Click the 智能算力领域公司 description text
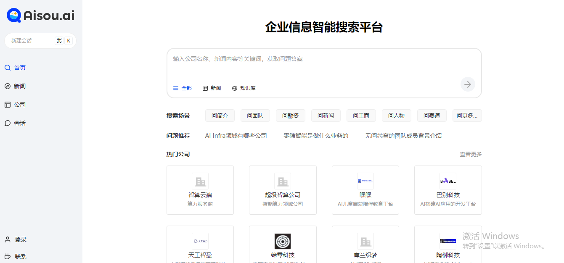This screenshot has height=263, width=564. pyautogui.click(x=283, y=204)
